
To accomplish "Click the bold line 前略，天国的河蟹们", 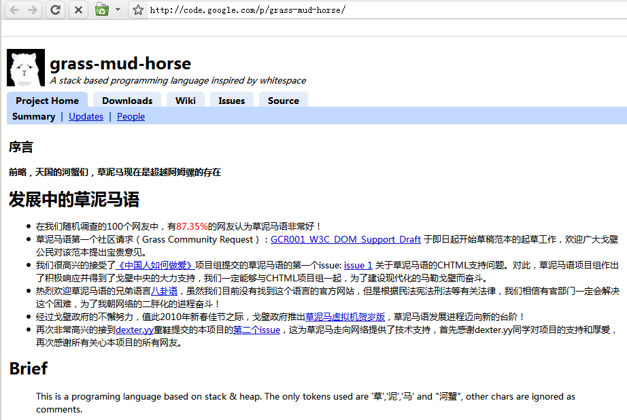I will point(115,172).
